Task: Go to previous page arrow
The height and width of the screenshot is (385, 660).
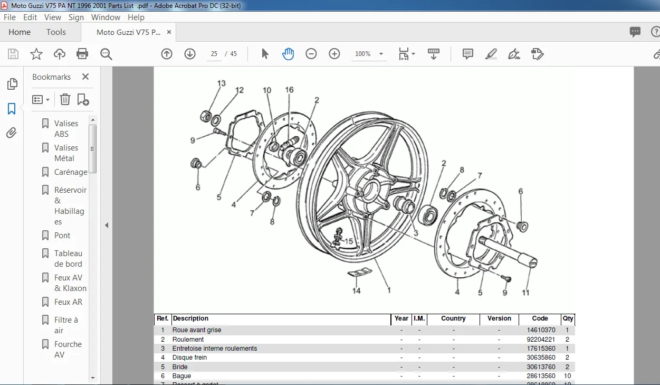Action: coord(167,54)
